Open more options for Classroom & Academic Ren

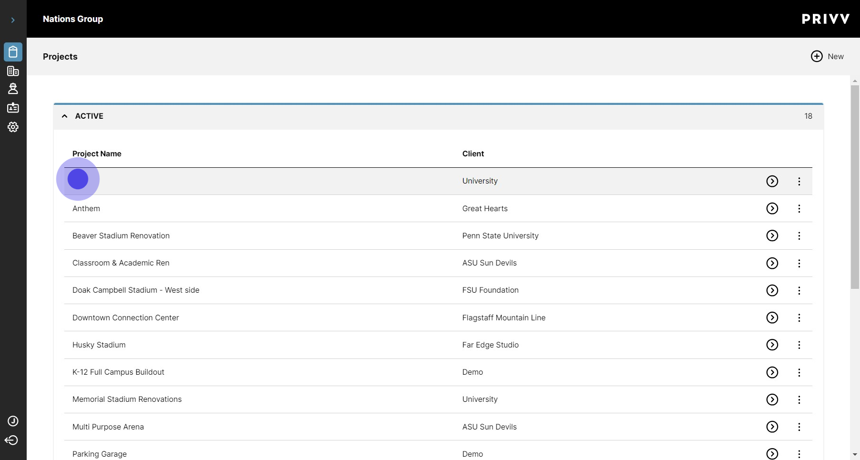click(799, 263)
